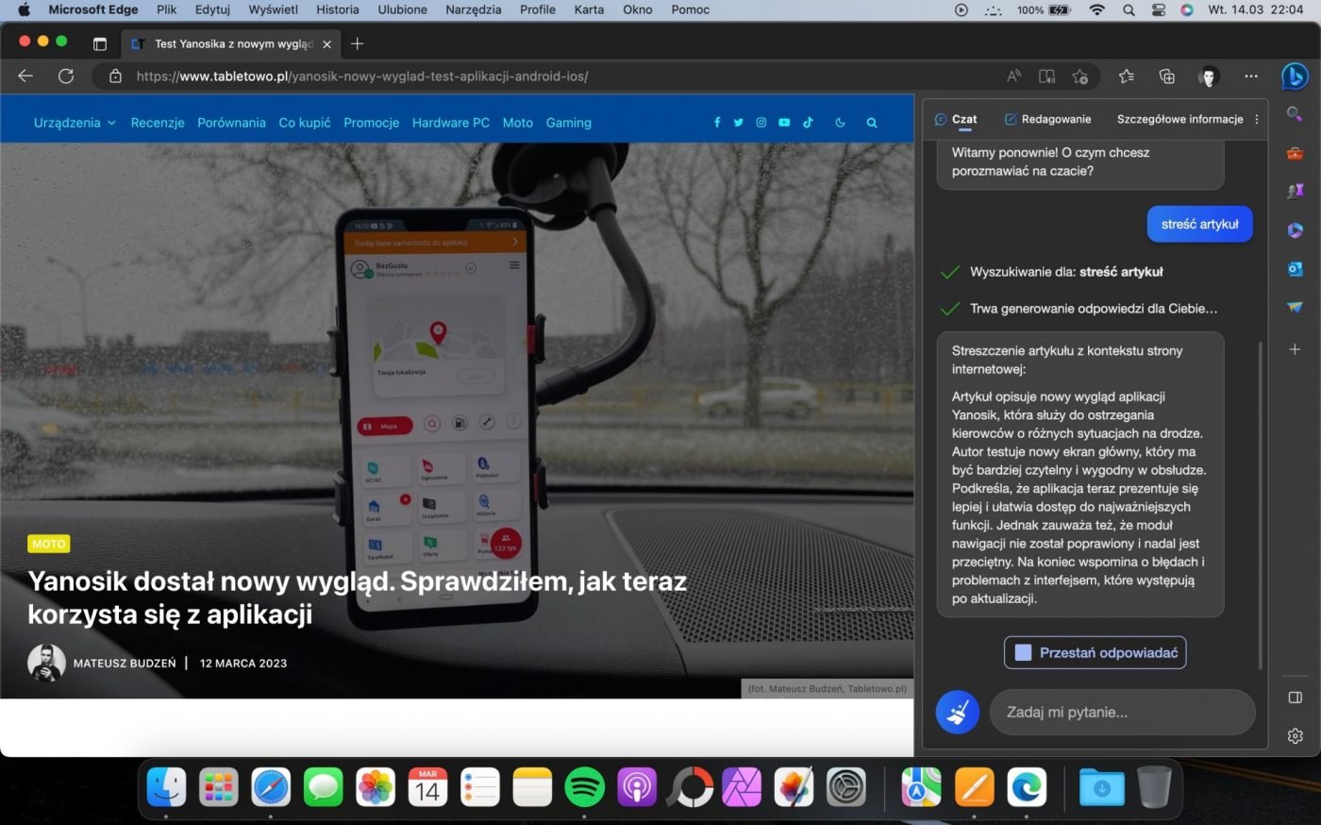
Task: Open author Mateusz Budzeń link
Action: tap(125, 663)
